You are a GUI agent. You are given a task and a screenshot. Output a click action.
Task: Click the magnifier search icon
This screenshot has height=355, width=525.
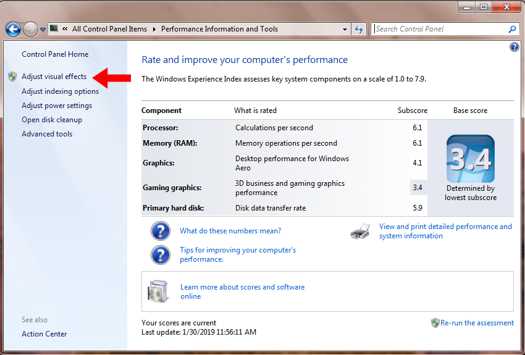point(512,29)
